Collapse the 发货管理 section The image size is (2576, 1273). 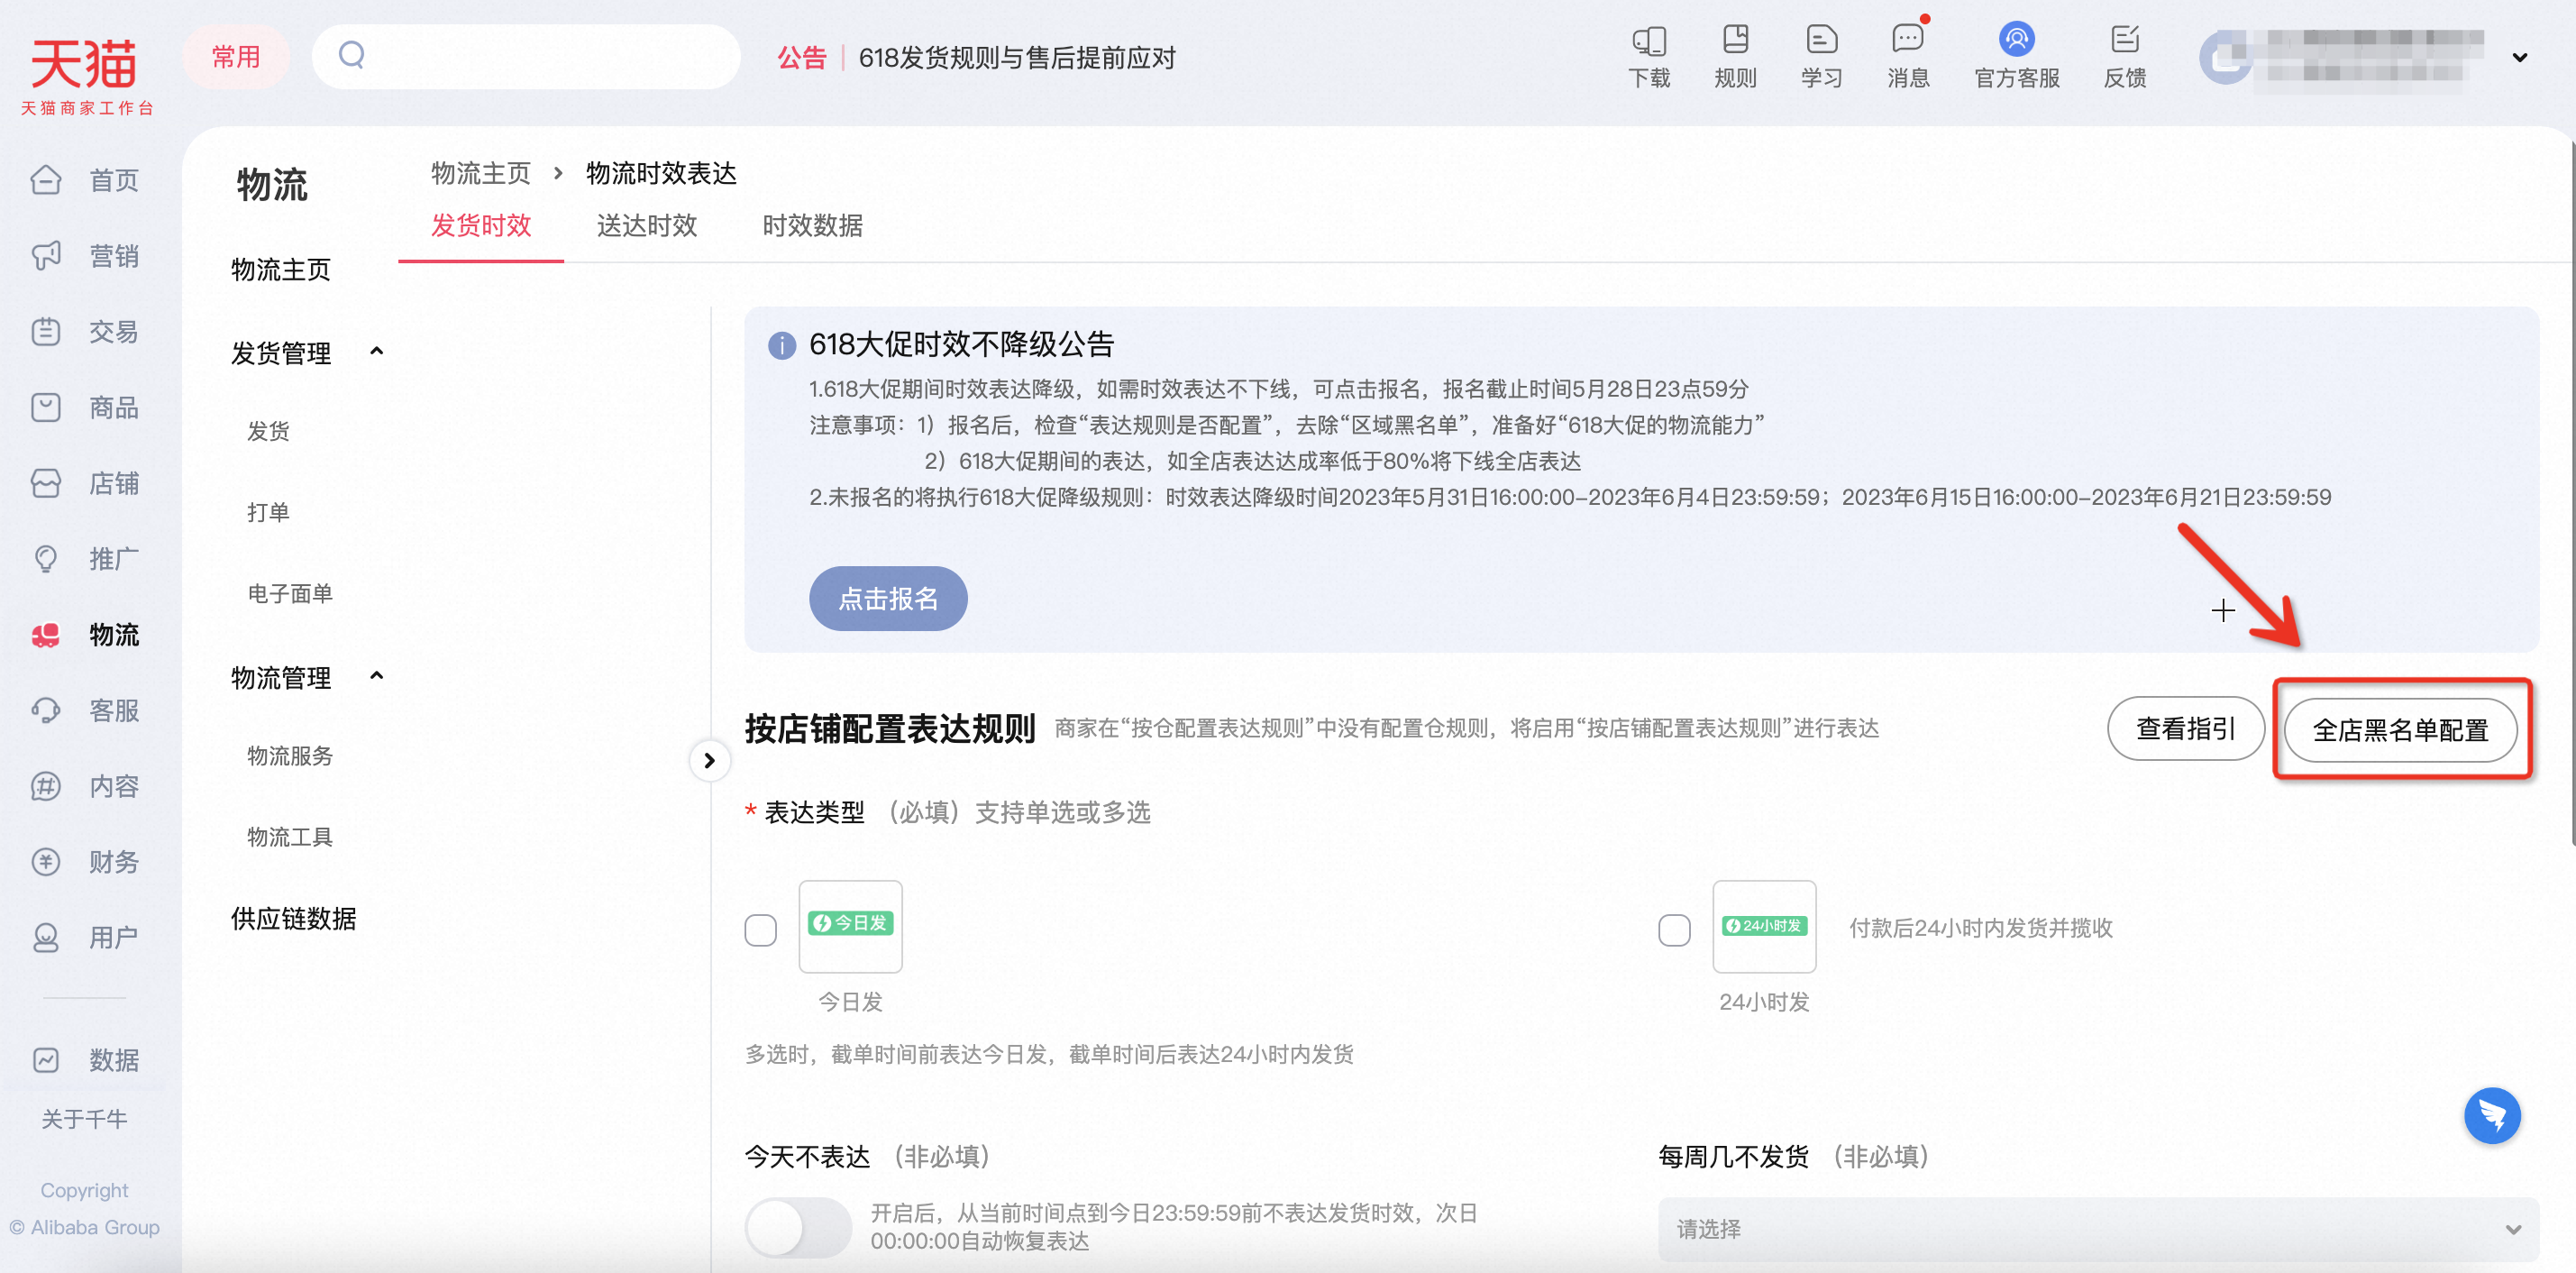pyautogui.click(x=376, y=352)
